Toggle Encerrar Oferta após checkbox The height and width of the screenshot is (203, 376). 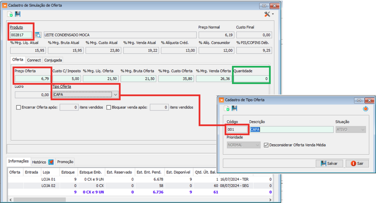pyautogui.click(x=18, y=107)
